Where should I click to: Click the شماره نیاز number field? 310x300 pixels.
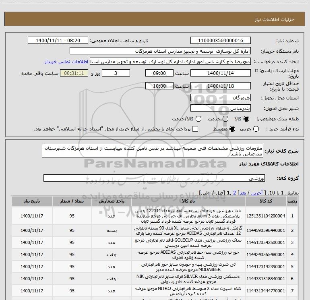pyautogui.click(x=221, y=40)
